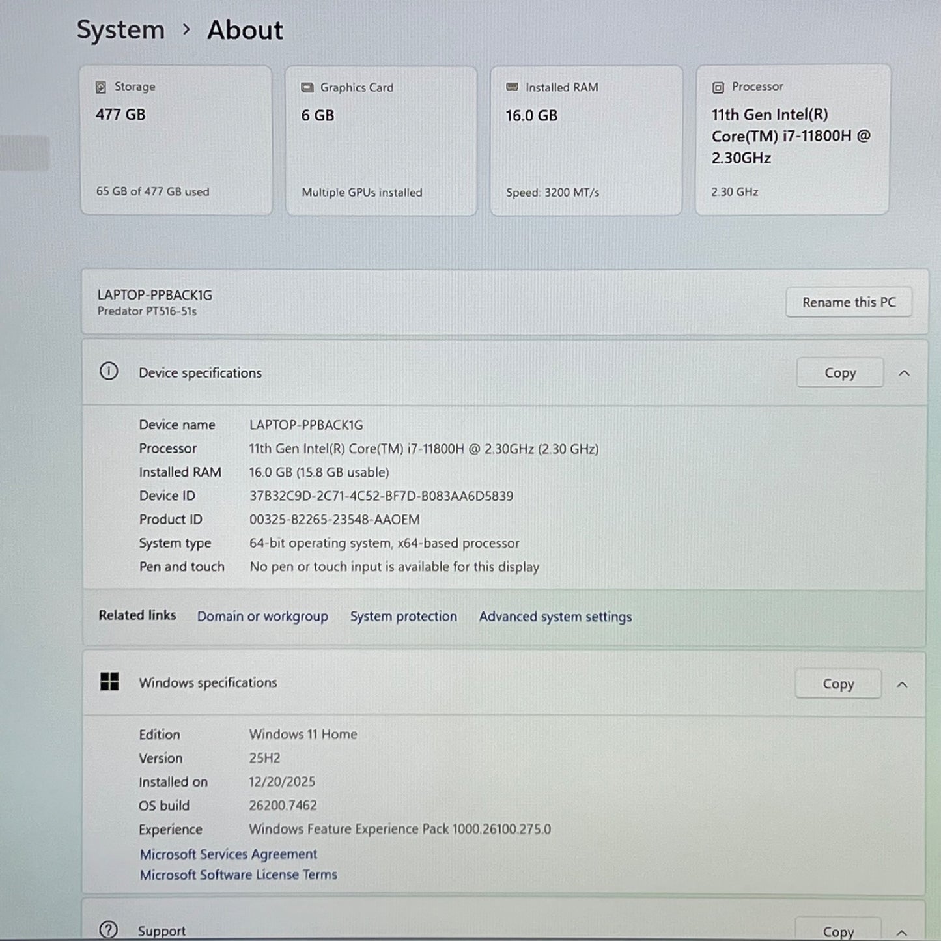The width and height of the screenshot is (941, 941).
Task: Open Advanced system settings link
Action: pos(555,617)
